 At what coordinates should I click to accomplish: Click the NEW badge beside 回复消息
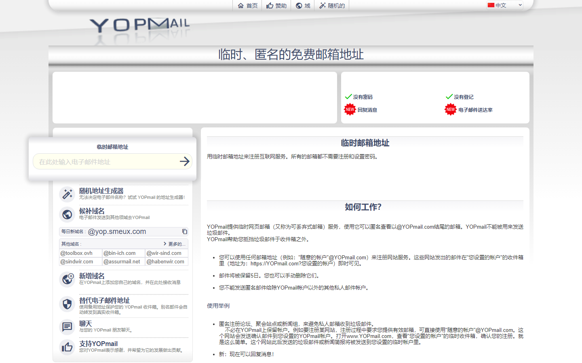(x=350, y=109)
